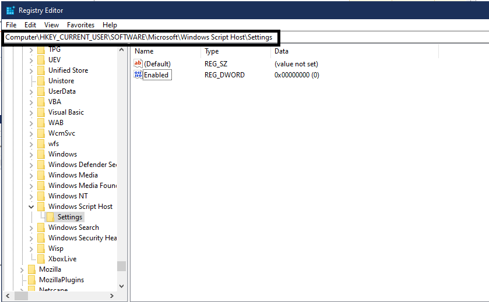Image resolution: width=489 pixels, height=302 pixels.
Task: Select the Windows folder icon
Action: [x=41, y=154]
